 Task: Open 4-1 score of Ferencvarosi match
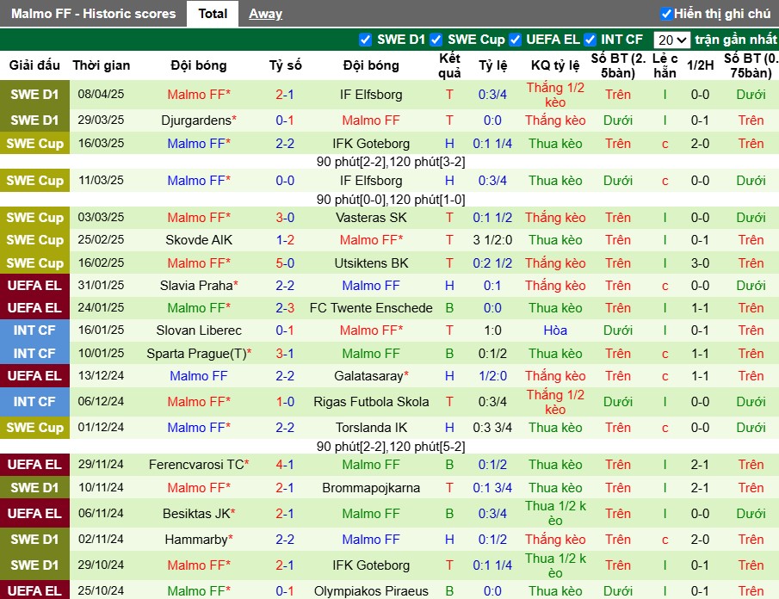pos(285,465)
